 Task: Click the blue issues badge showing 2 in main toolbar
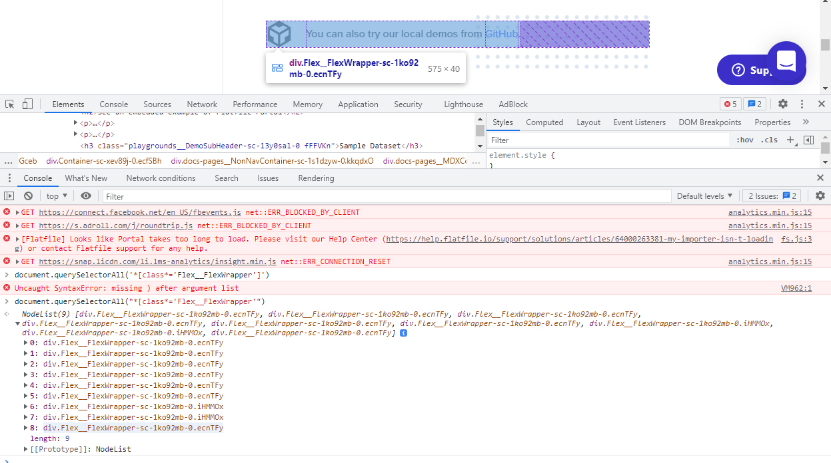click(x=754, y=104)
